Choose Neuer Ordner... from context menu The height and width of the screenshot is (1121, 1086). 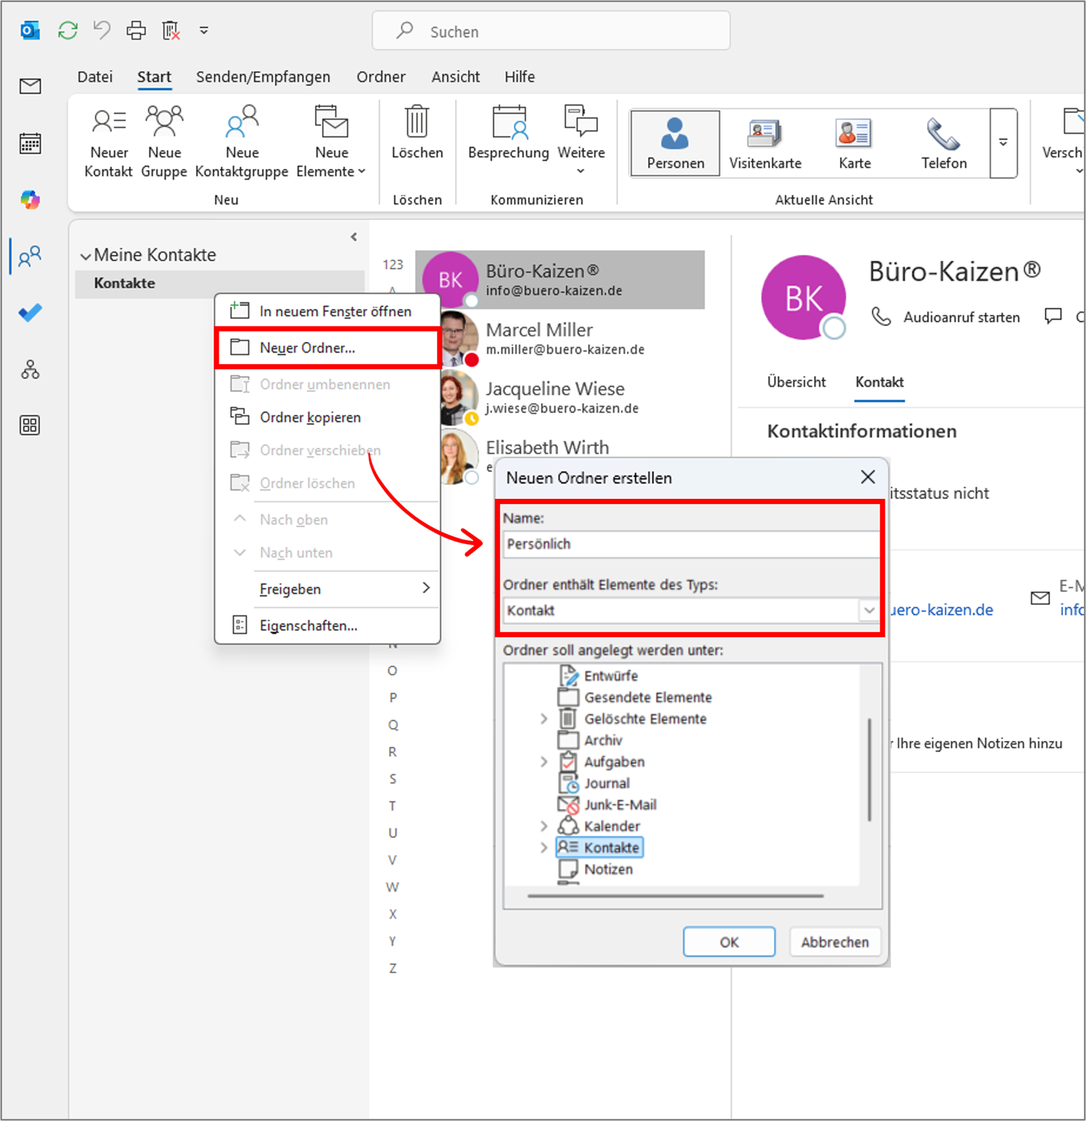pos(308,348)
